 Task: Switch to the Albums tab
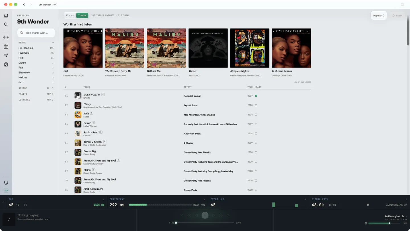[70, 15]
